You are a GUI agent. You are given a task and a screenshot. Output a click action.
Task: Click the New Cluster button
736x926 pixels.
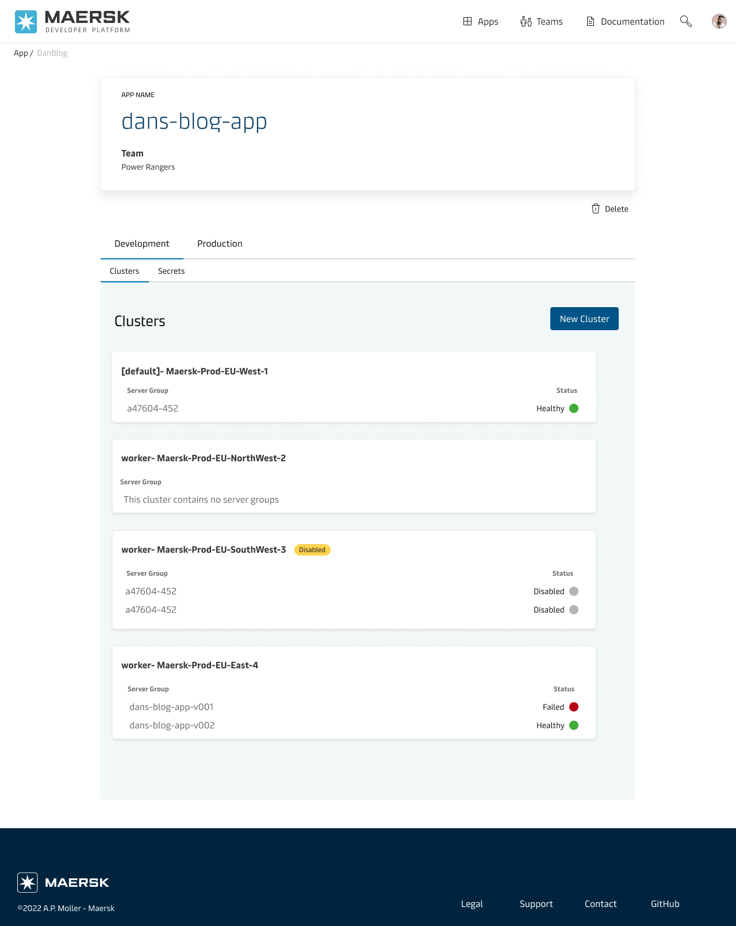click(x=584, y=319)
